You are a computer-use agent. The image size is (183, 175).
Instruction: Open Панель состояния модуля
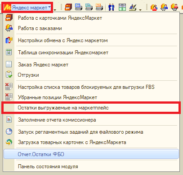(x=91, y=166)
